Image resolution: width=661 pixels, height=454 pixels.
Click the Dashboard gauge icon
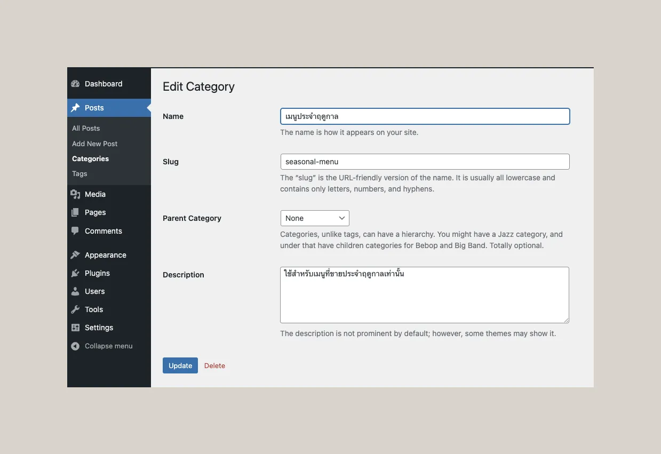tap(75, 84)
